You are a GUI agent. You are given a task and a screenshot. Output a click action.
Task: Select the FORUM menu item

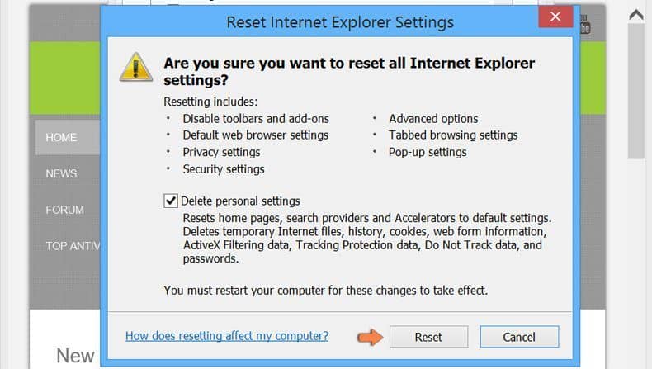point(65,210)
